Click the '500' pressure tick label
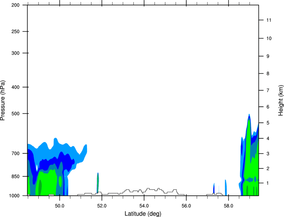Screen dimensions: 284x217 coord(15,114)
